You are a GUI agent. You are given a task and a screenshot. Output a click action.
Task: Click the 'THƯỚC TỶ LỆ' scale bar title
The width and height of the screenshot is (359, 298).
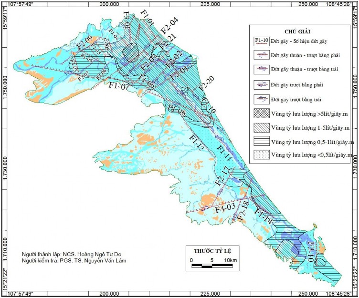point(211,250)
